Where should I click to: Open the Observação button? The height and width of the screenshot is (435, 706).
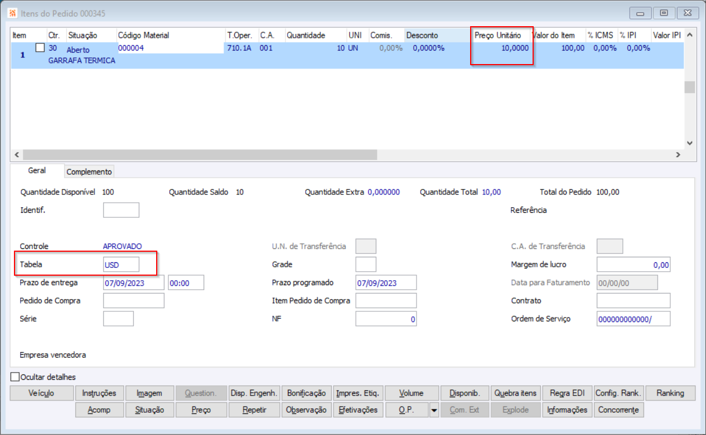coord(306,410)
